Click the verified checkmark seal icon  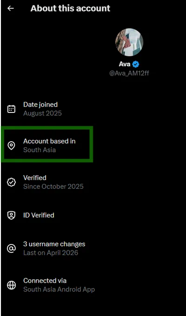(x=11, y=182)
